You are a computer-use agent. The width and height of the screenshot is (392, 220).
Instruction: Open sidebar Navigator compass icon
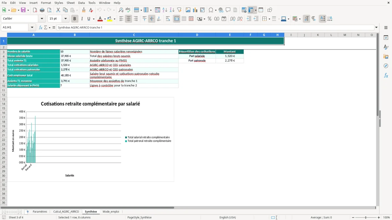point(386,66)
